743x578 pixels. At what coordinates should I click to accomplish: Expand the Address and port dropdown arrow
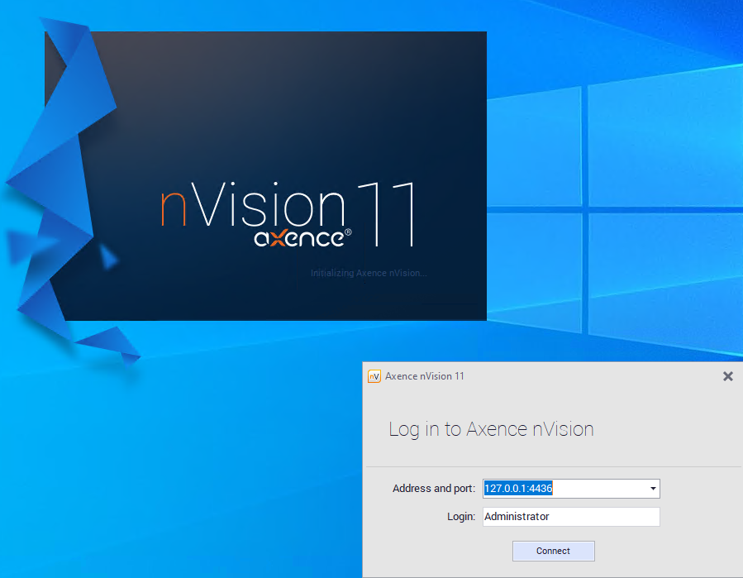tap(653, 489)
